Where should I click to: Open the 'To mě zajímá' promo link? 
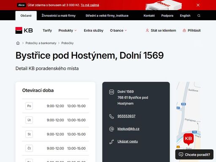(90, 5)
